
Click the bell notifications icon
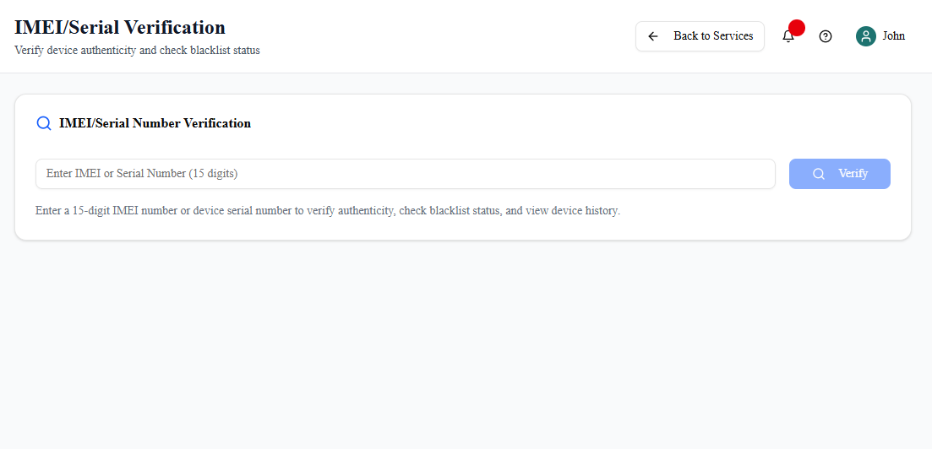(x=788, y=36)
